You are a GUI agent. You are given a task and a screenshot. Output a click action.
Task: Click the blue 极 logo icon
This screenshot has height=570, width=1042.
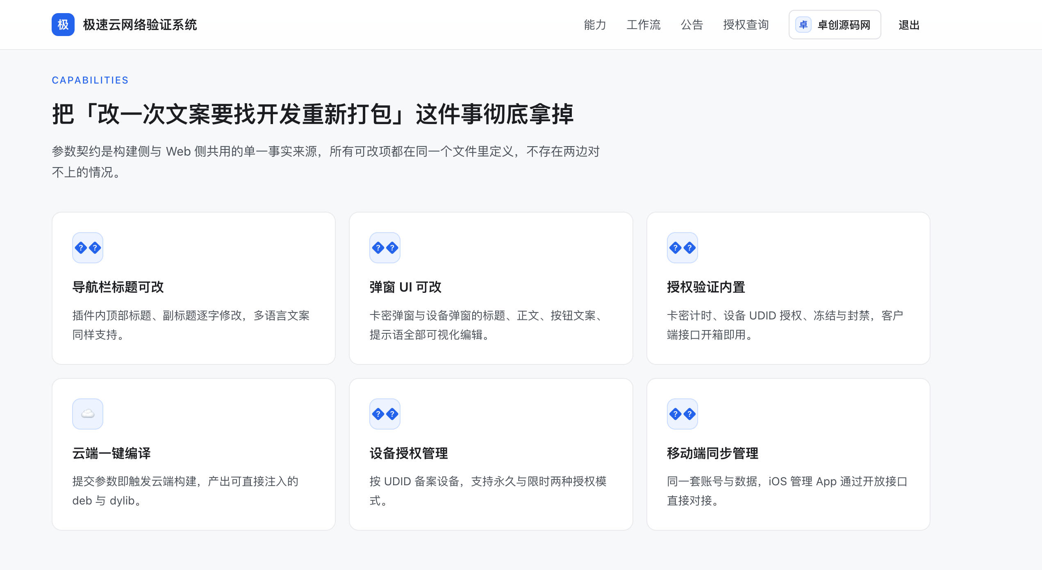point(63,25)
